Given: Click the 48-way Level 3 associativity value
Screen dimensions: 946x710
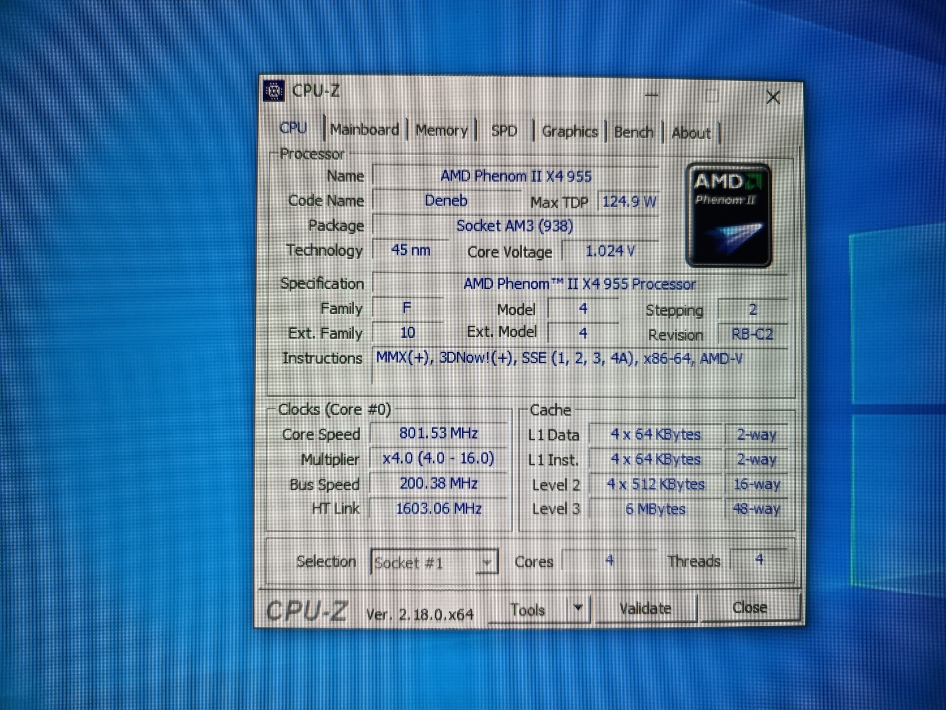Looking at the screenshot, I should pyautogui.click(x=756, y=509).
